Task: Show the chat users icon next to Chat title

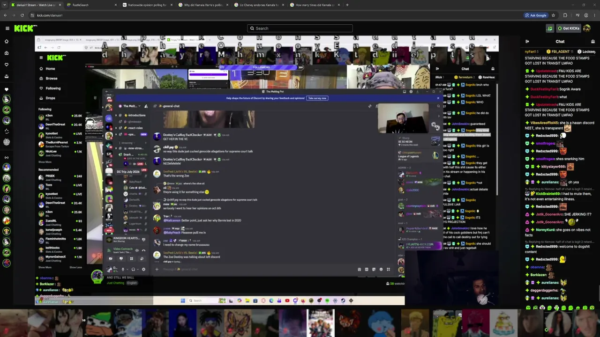Action: [593, 42]
